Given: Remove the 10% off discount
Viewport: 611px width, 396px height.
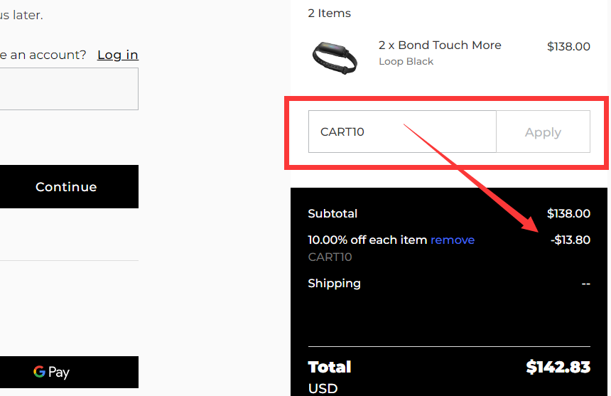Looking at the screenshot, I should pos(453,240).
